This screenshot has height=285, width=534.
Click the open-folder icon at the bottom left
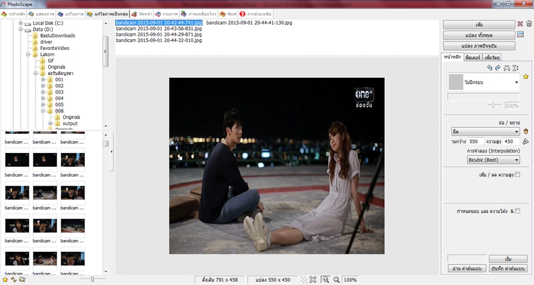[x=22, y=280]
